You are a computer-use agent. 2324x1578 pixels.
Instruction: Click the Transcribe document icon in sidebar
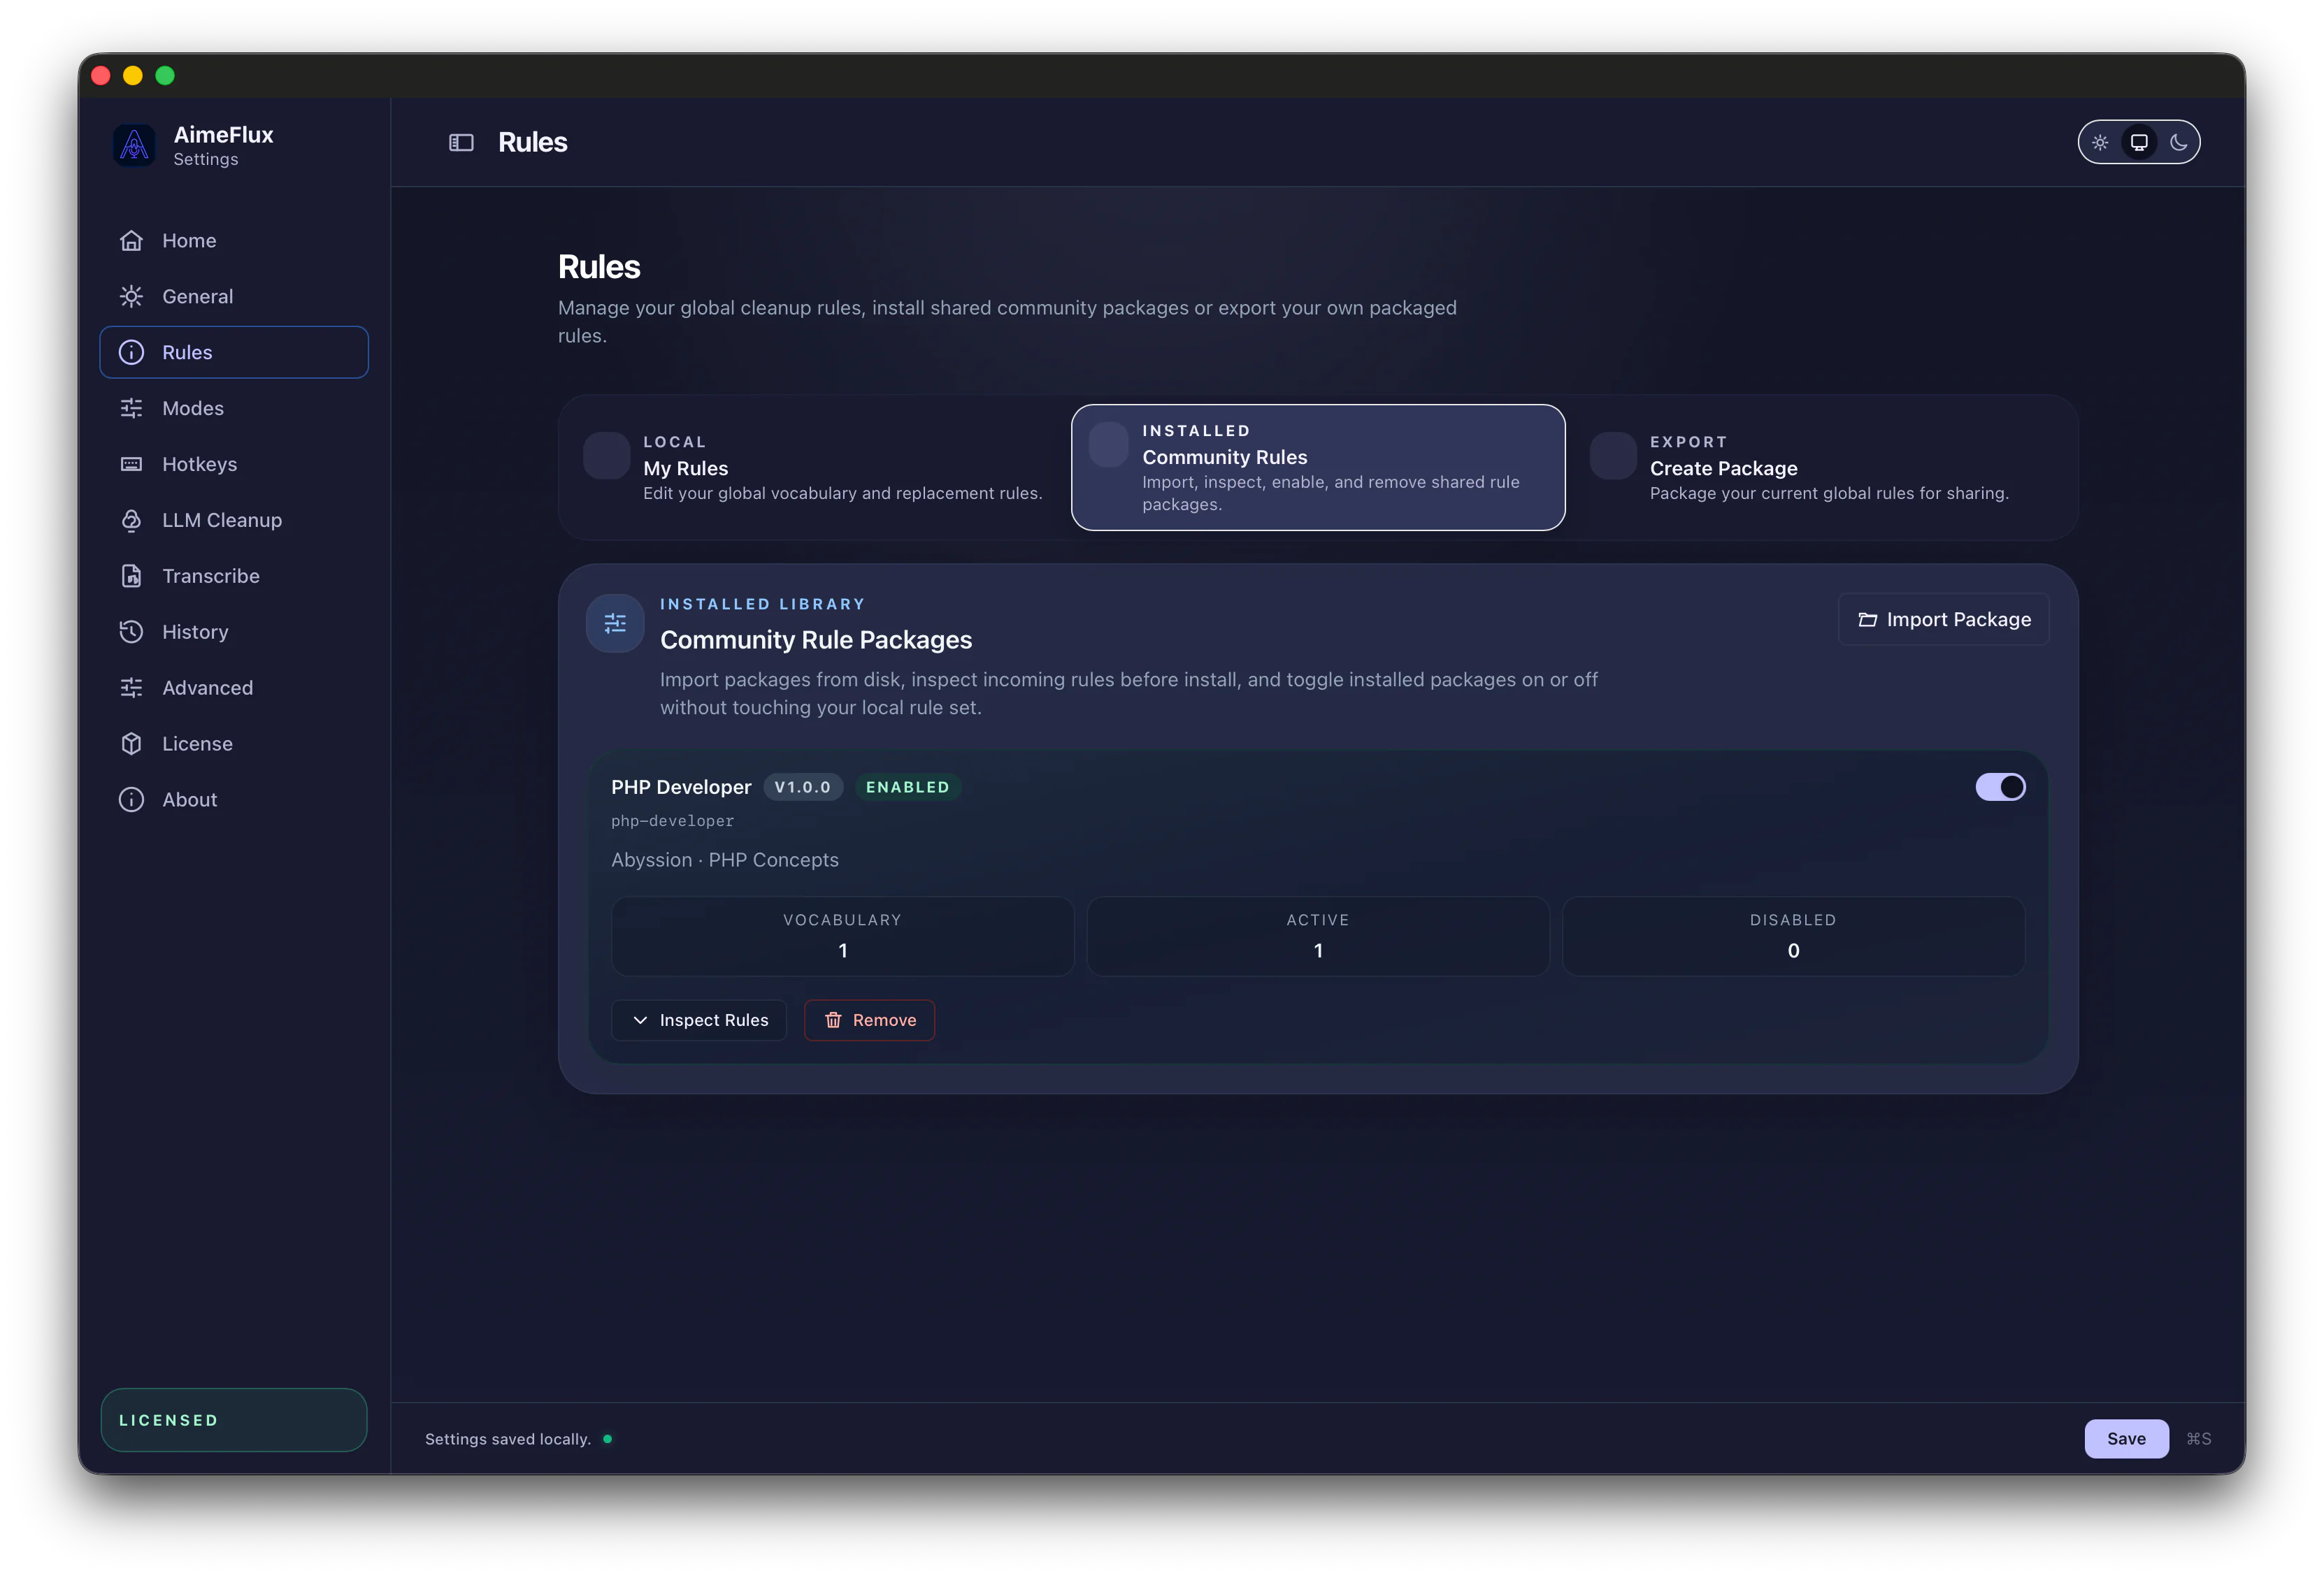[131, 577]
